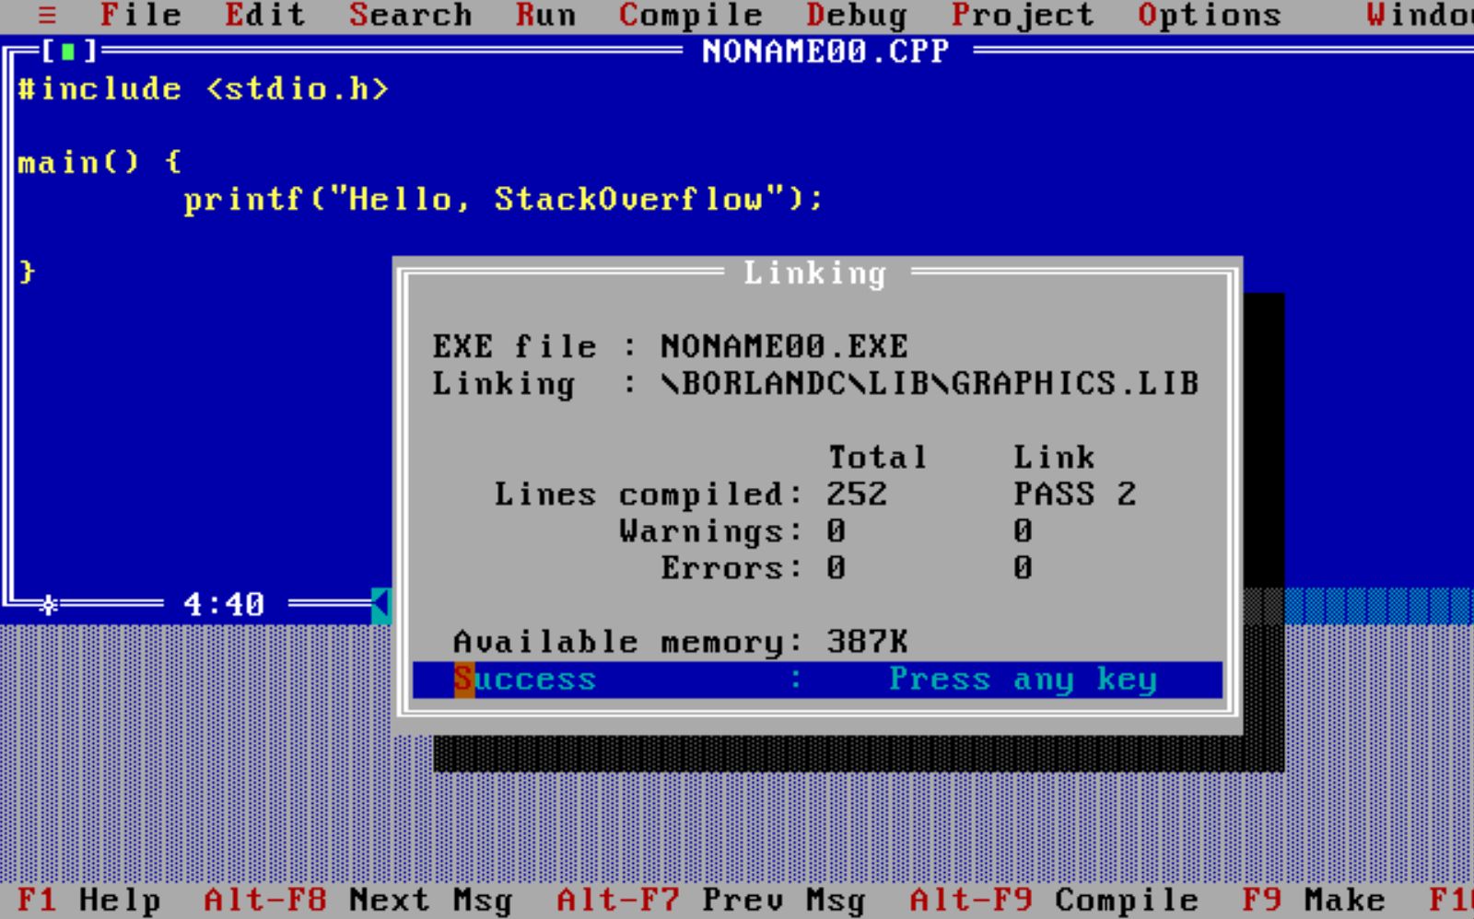Click the Alt-F7 Prev Msg shortcut
The width and height of the screenshot is (1474, 919).
pos(711,900)
